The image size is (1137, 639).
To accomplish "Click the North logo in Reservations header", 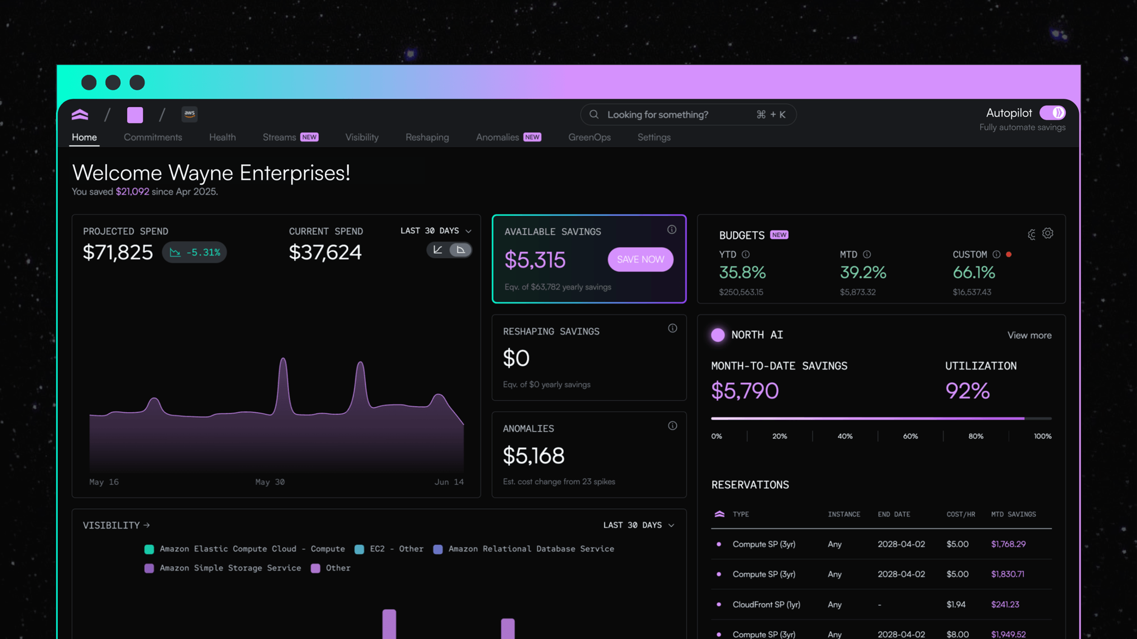I will click(720, 514).
